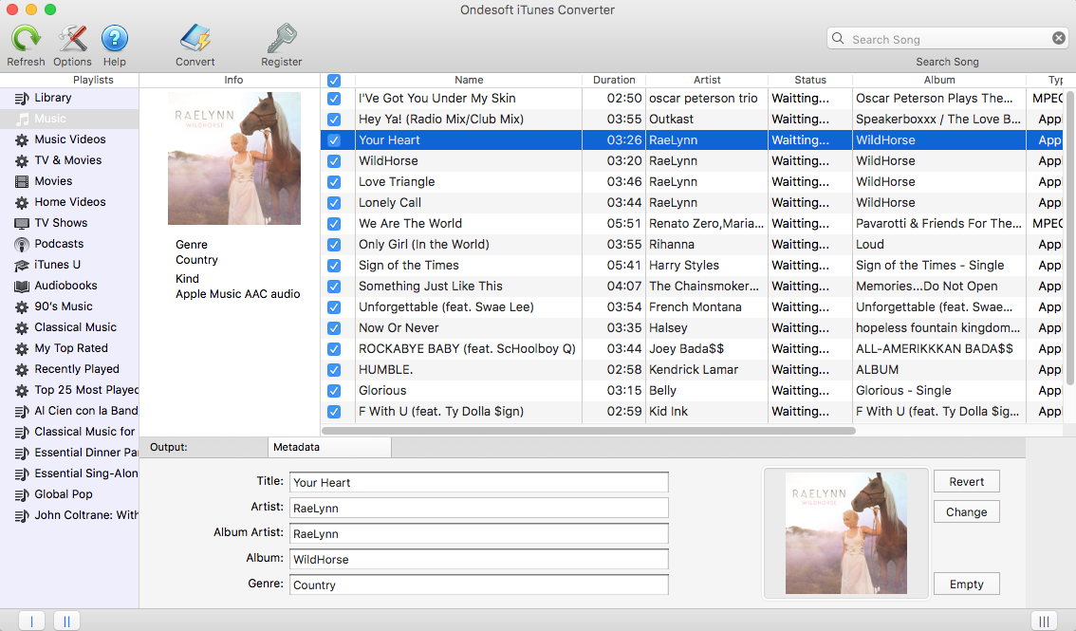
Task: Uncheck the Love Triangle song checkbox
Action: [334, 182]
